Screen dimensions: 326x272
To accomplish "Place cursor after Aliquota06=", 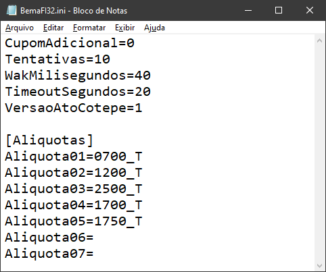I will pyautogui.click(x=94, y=238).
